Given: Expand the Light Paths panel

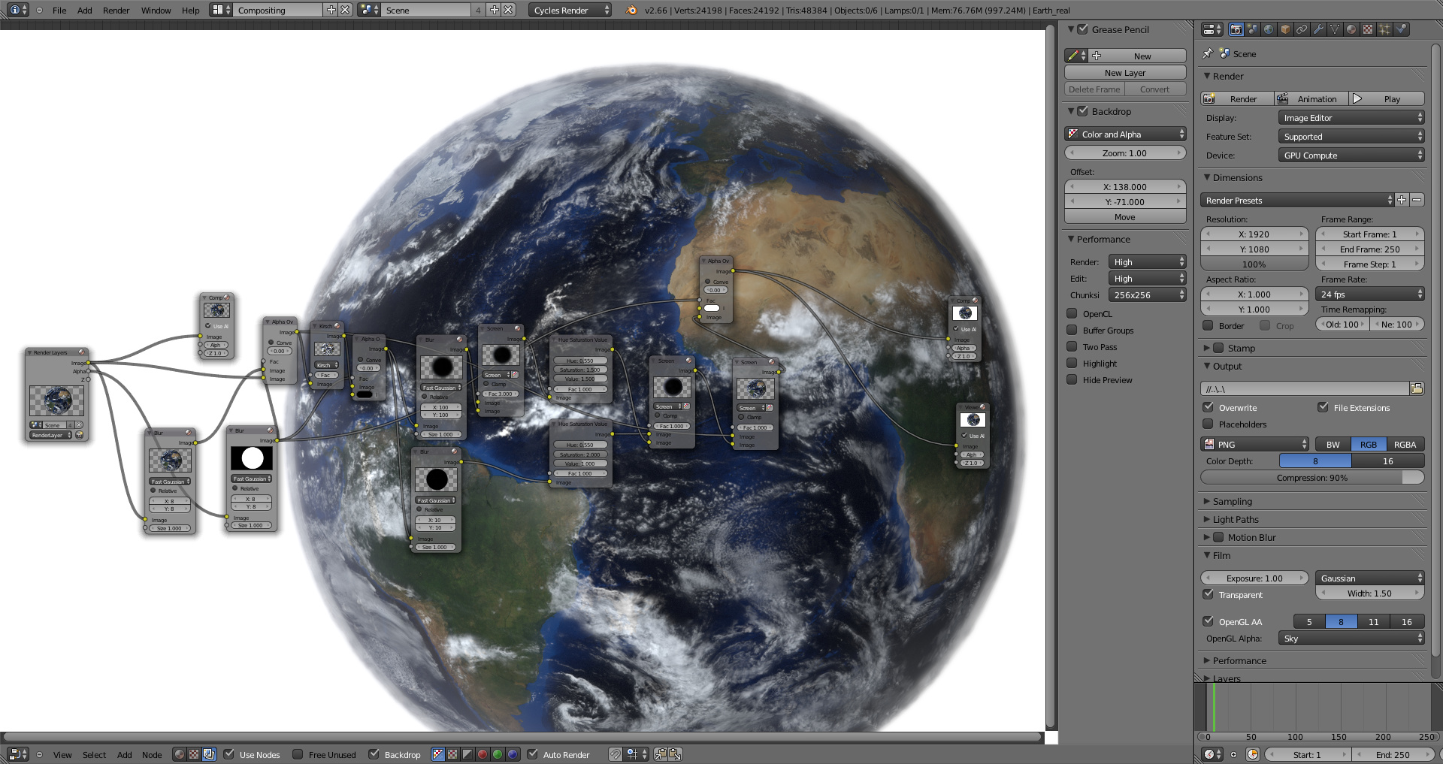Looking at the screenshot, I should coord(1235,519).
